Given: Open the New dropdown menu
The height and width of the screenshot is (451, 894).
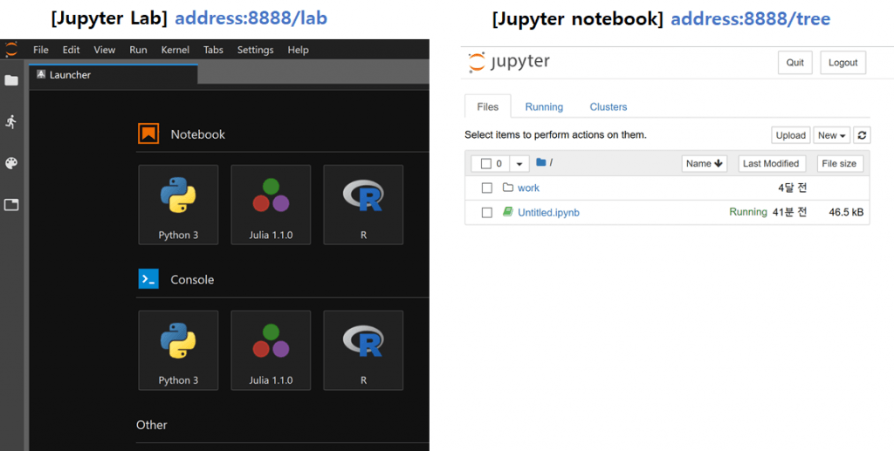Looking at the screenshot, I should pos(832,135).
